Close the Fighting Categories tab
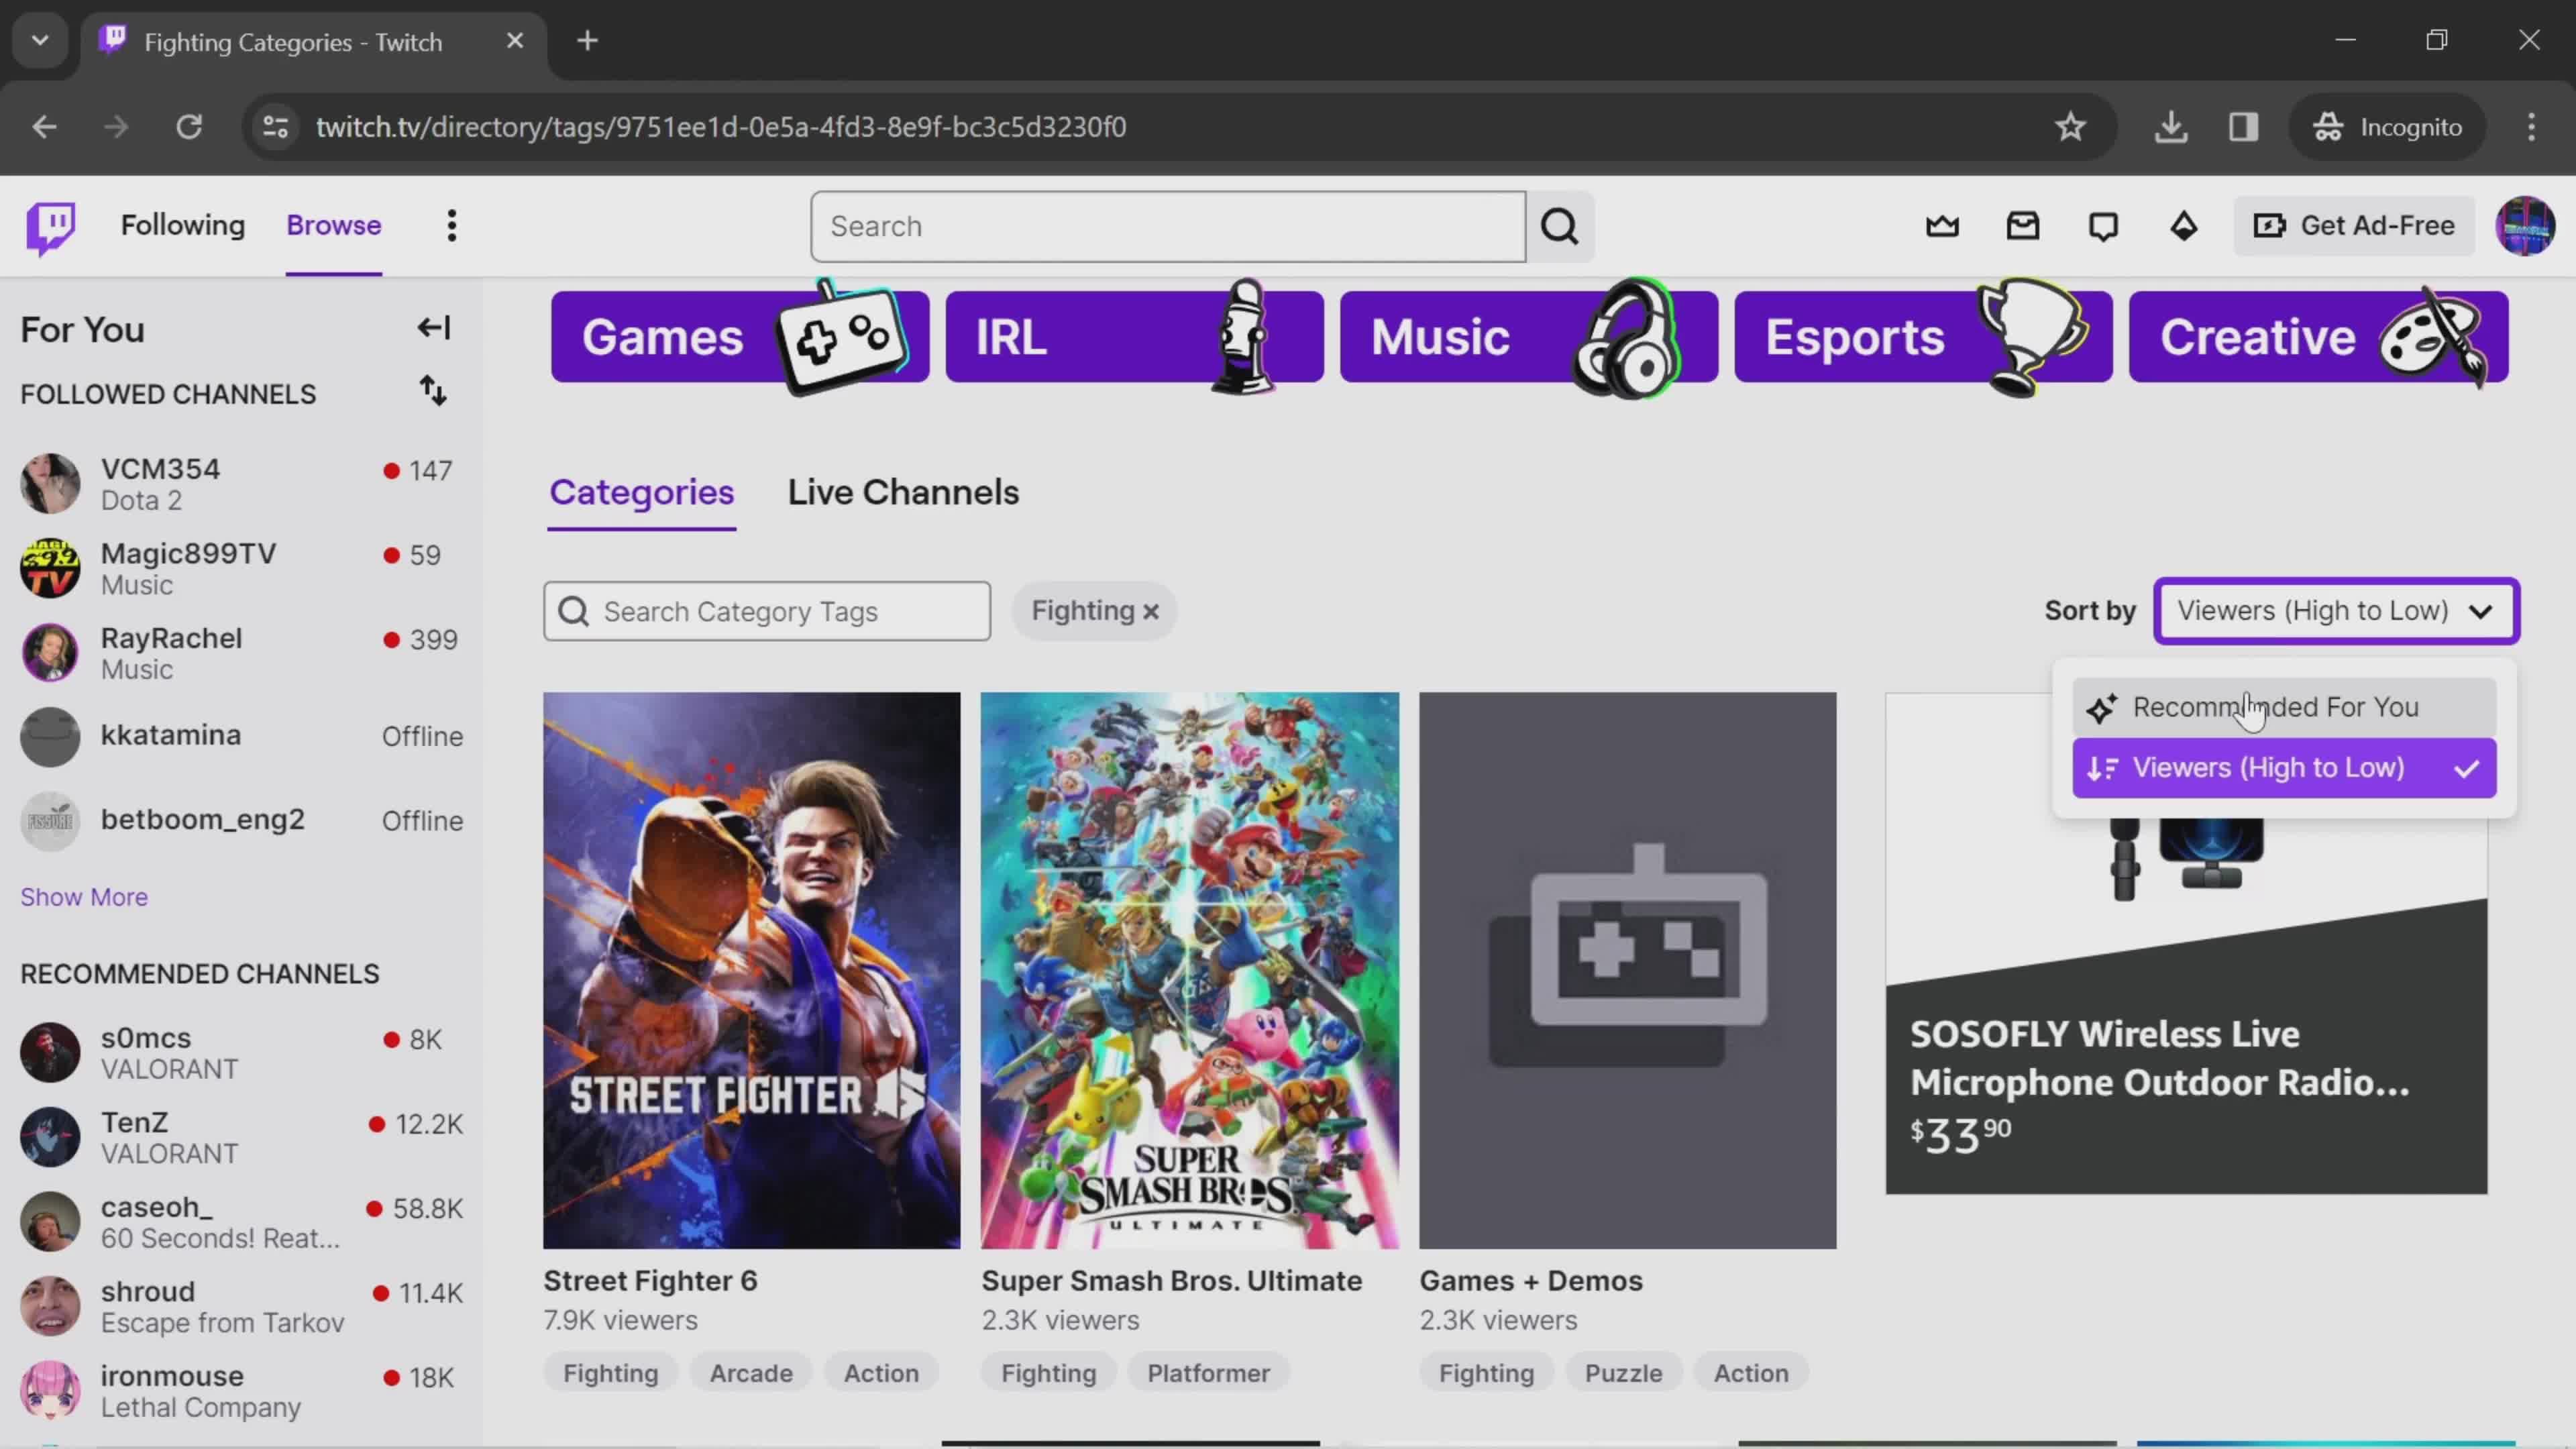 (515, 41)
